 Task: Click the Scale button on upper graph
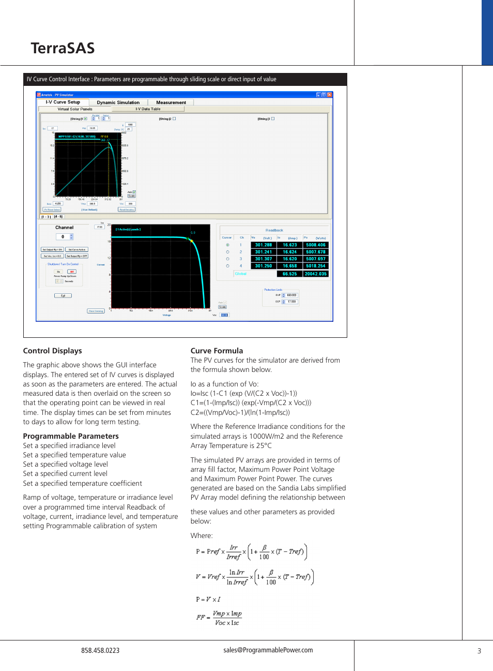coord(131,196)
